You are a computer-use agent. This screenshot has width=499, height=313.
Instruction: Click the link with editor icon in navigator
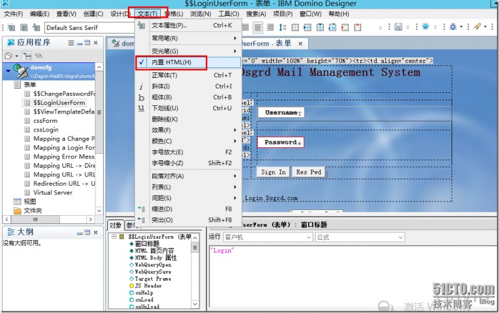(39, 56)
